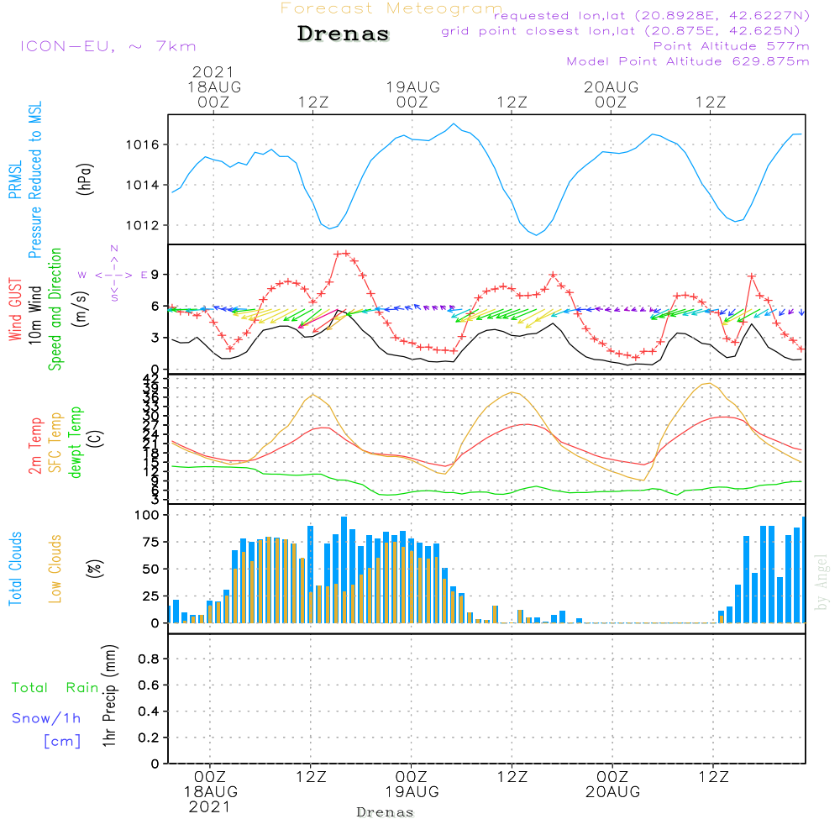Select the '1hr Precip (mm)' axis label
Screen dimensions: 840x840
tap(109, 696)
